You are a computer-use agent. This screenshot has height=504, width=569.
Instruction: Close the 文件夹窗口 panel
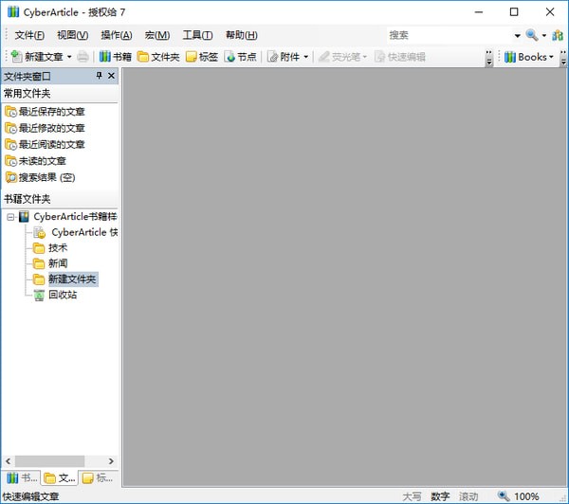point(111,76)
